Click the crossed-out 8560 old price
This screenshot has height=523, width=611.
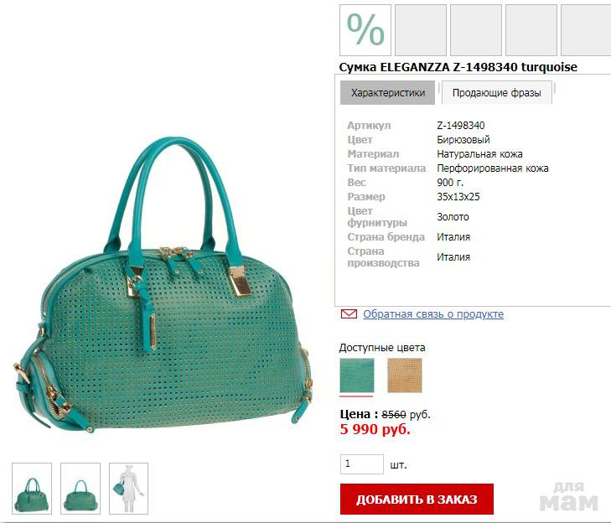tap(394, 415)
